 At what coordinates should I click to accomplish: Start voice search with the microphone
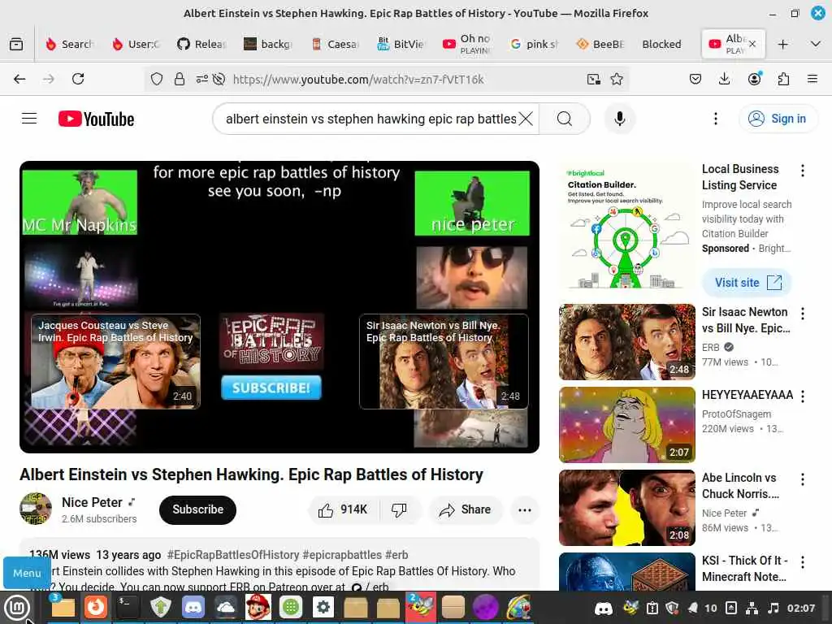click(619, 119)
